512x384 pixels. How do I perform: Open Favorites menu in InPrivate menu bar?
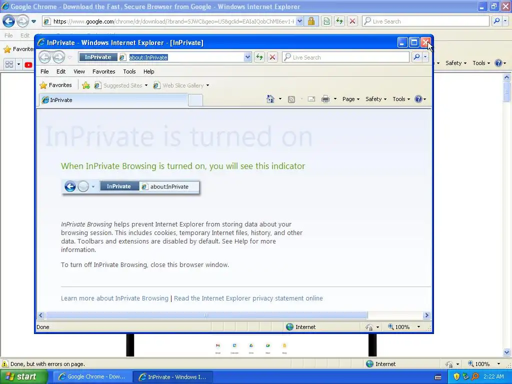[104, 71]
